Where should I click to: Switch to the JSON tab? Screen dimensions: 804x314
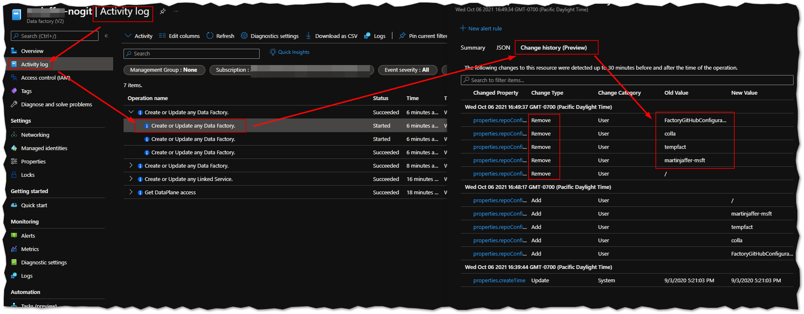pyautogui.click(x=503, y=48)
